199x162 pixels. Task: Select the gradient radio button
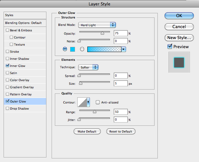(x=82, y=49)
